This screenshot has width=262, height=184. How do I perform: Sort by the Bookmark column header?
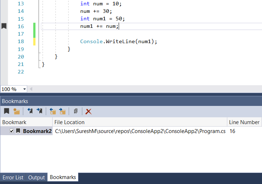26,122
